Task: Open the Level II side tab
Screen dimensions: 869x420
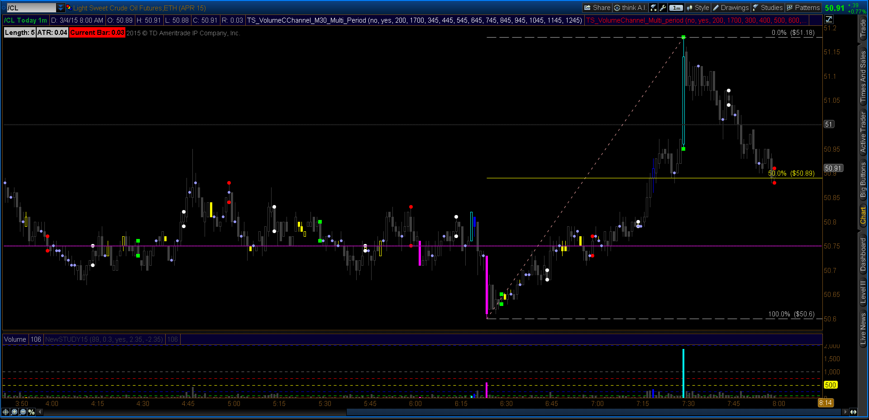Action: coord(863,292)
